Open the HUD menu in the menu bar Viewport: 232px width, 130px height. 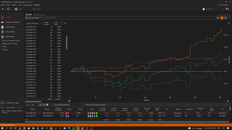click(x=20, y=5)
